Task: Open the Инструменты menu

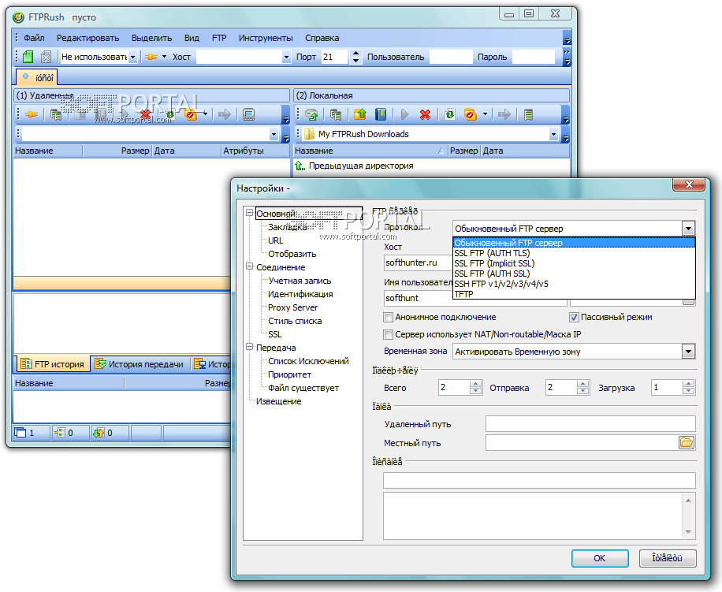Action: (266, 38)
